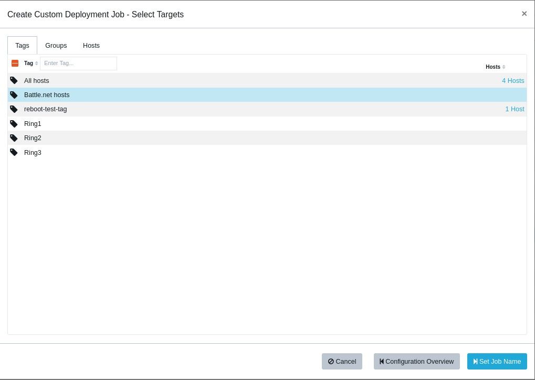Screen dimensions: 535x380
Task: Cancel the deployment job creation
Action: (x=342, y=362)
